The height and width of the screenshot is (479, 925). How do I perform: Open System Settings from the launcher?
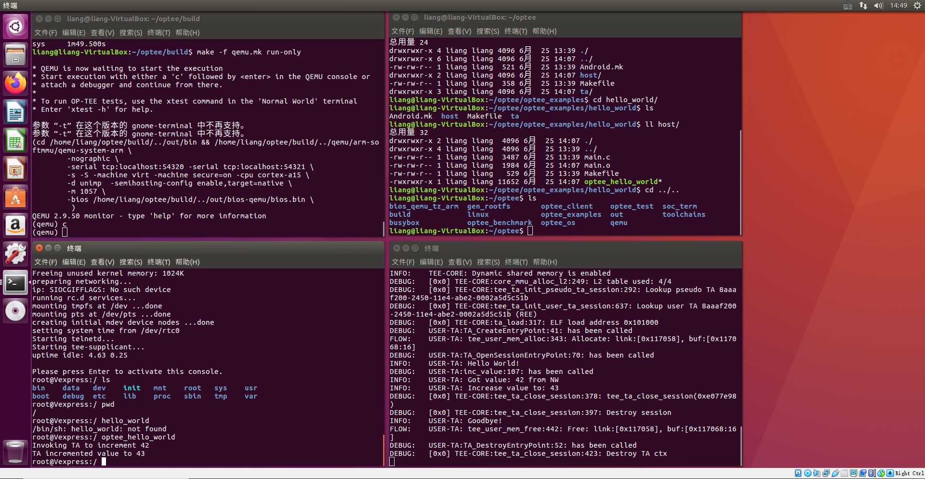(x=15, y=254)
